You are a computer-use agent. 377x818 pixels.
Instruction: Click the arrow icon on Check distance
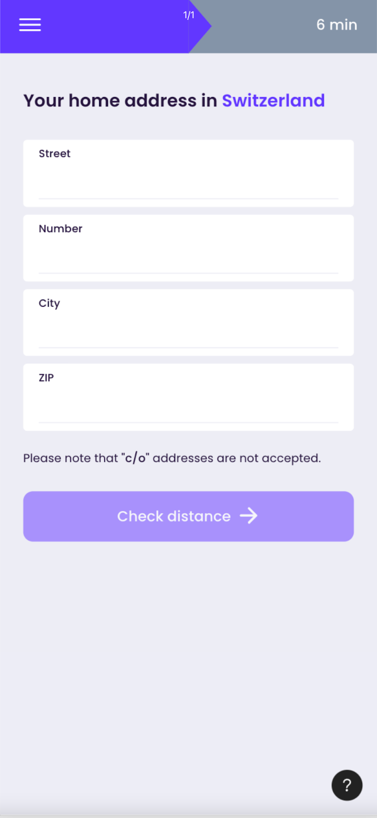tap(249, 516)
